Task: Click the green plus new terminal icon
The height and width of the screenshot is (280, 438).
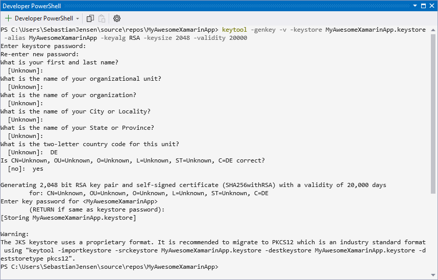Action: [x=8, y=18]
